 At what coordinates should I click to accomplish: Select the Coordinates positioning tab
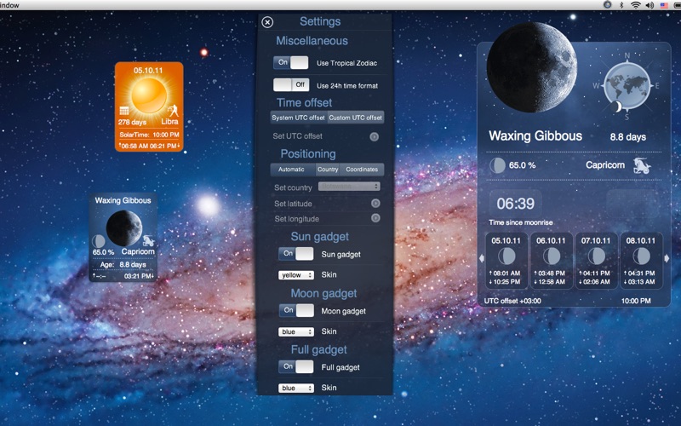pos(362,170)
